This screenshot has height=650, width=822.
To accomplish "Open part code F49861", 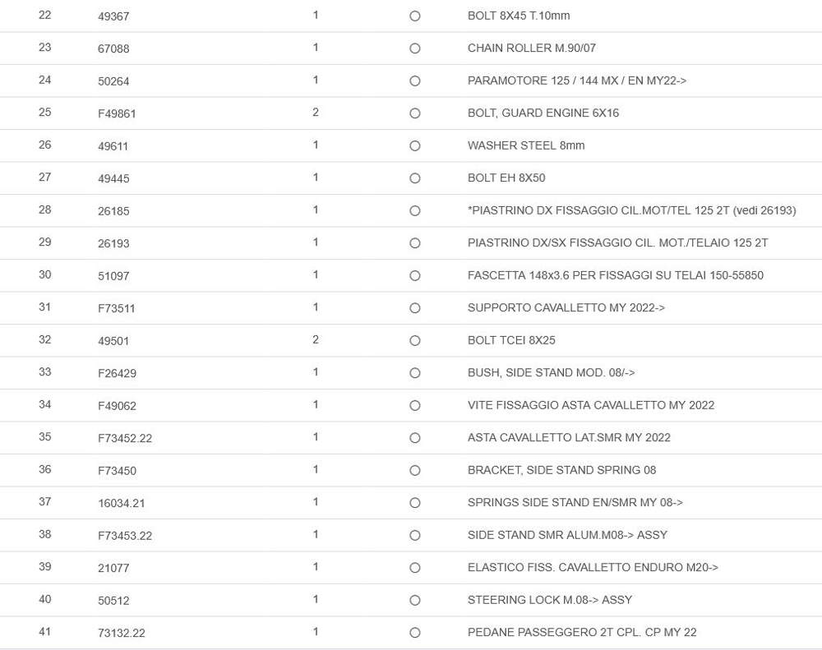I will 117,113.
